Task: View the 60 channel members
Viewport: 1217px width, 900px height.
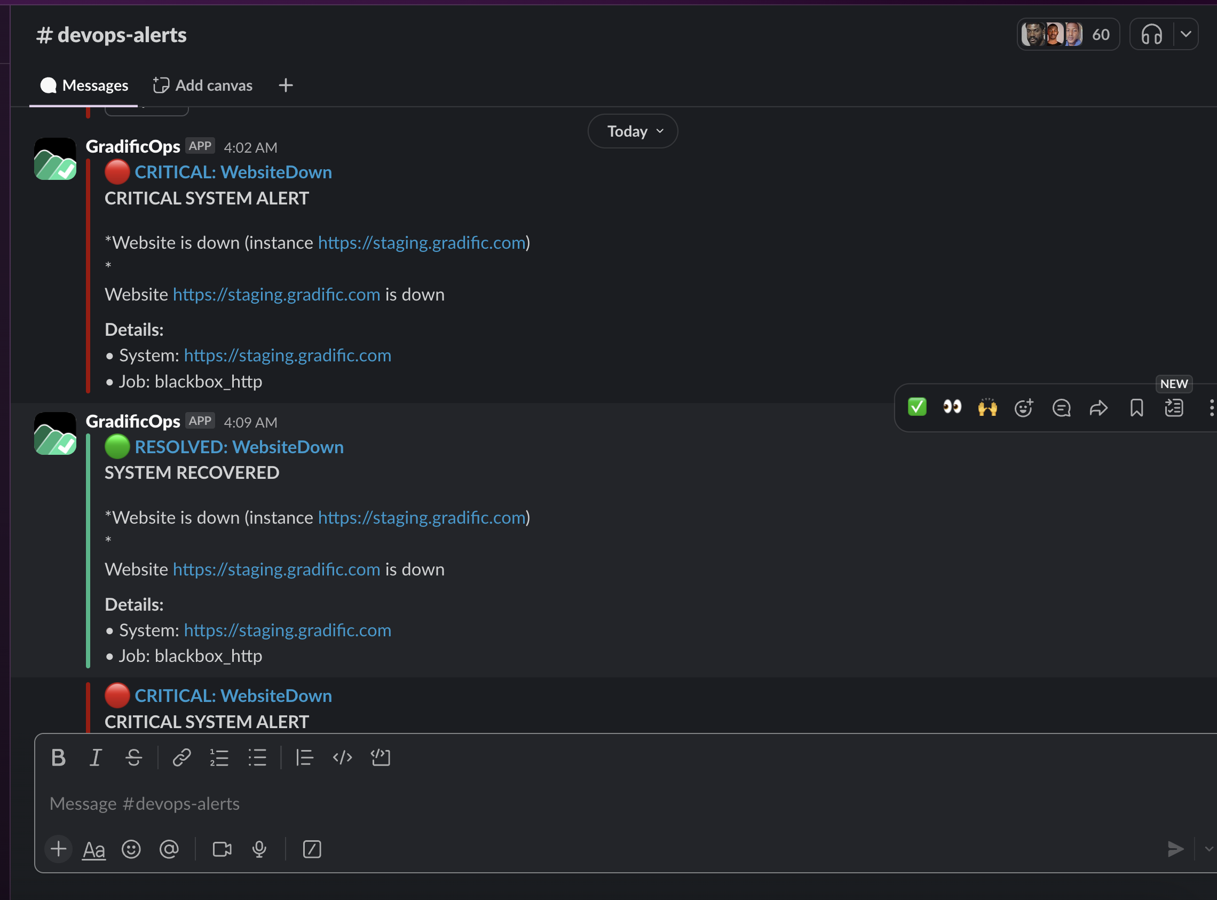Action: [1068, 34]
